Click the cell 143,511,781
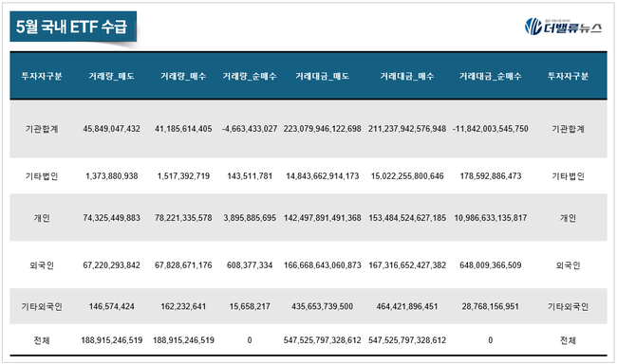Viewport: 617px width, 364px height. pos(250,176)
